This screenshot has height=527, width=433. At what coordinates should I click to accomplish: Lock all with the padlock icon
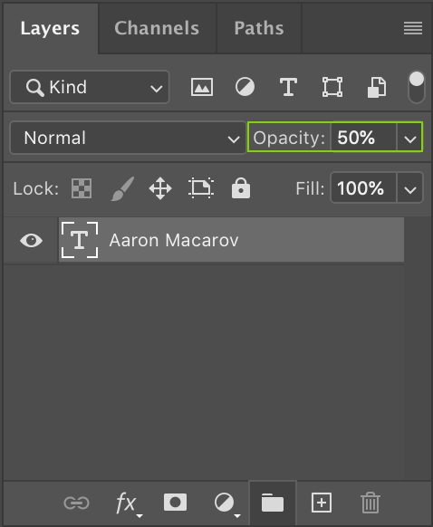click(x=241, y=187)
